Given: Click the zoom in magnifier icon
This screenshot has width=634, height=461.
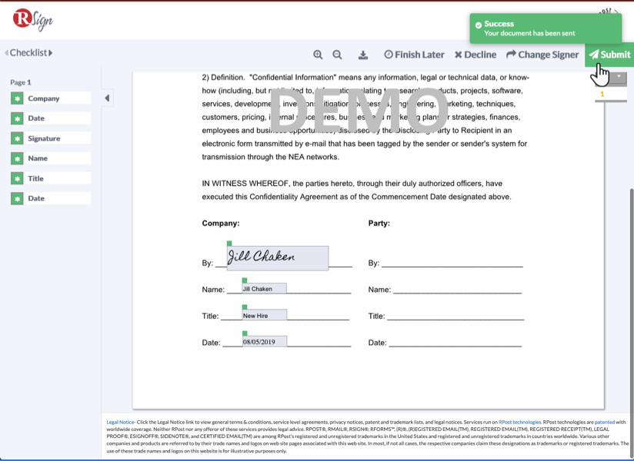Looking at the screenshot, I should pos(318,55).
